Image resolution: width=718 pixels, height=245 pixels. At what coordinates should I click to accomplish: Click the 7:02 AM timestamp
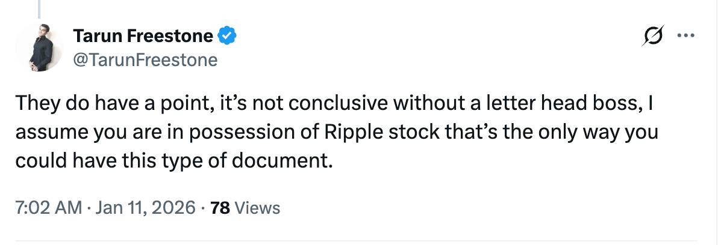pos(49,208)
